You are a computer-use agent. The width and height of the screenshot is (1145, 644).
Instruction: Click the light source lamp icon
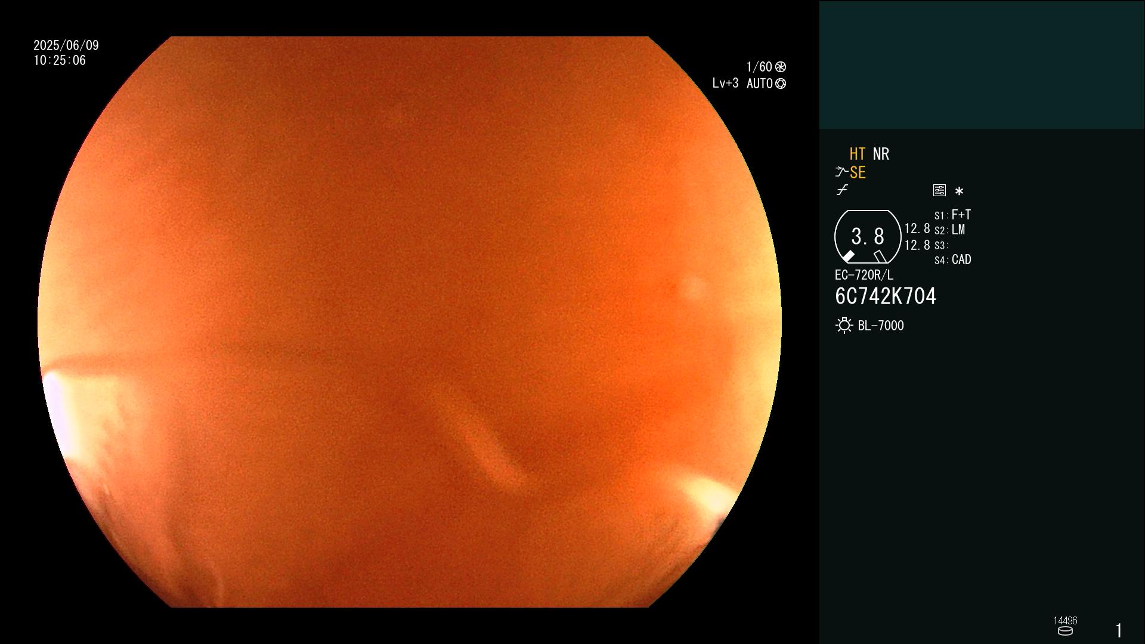(x=844, y=326)
